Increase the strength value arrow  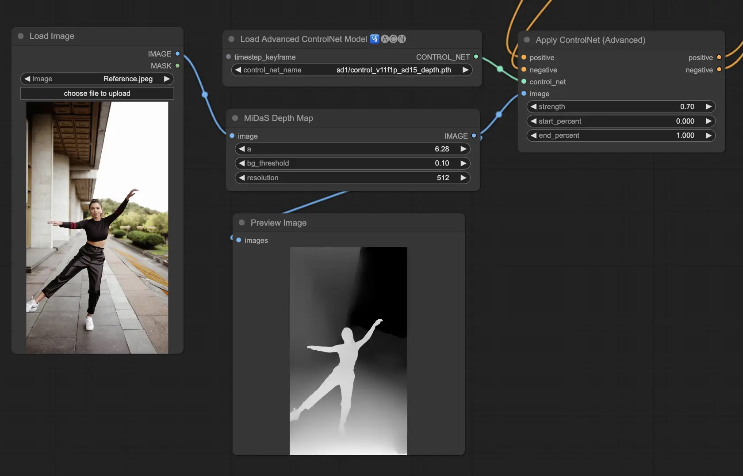pos(708,107)
